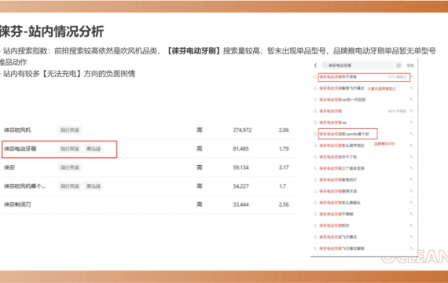Click fill arrow on the 使用方法 row
This screenshot has width=448, height=283.
[x=411, y=191]
